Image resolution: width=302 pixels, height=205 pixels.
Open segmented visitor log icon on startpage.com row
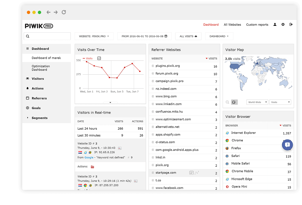191,173
